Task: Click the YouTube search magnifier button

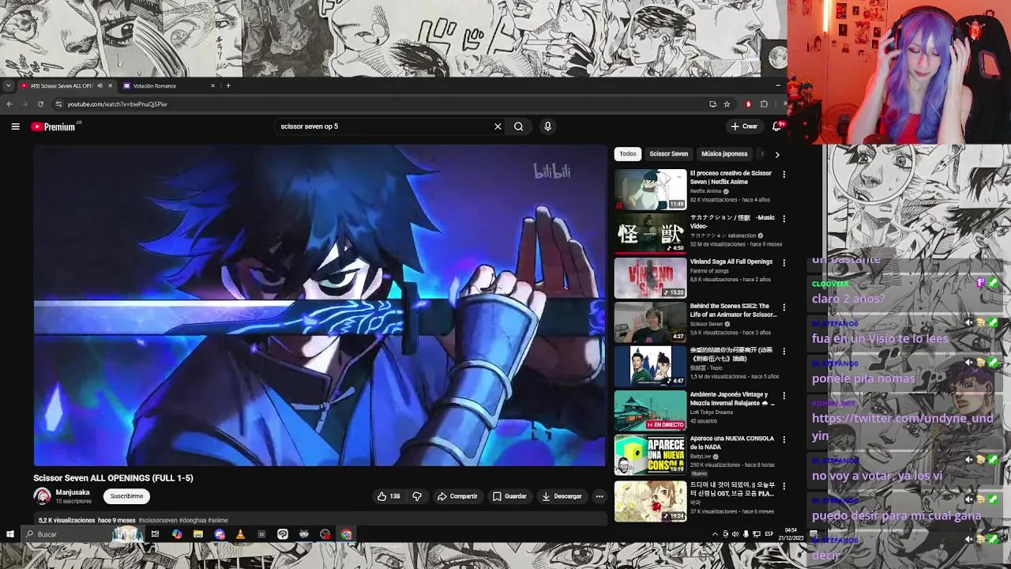Action: click(x=518, y=126)
